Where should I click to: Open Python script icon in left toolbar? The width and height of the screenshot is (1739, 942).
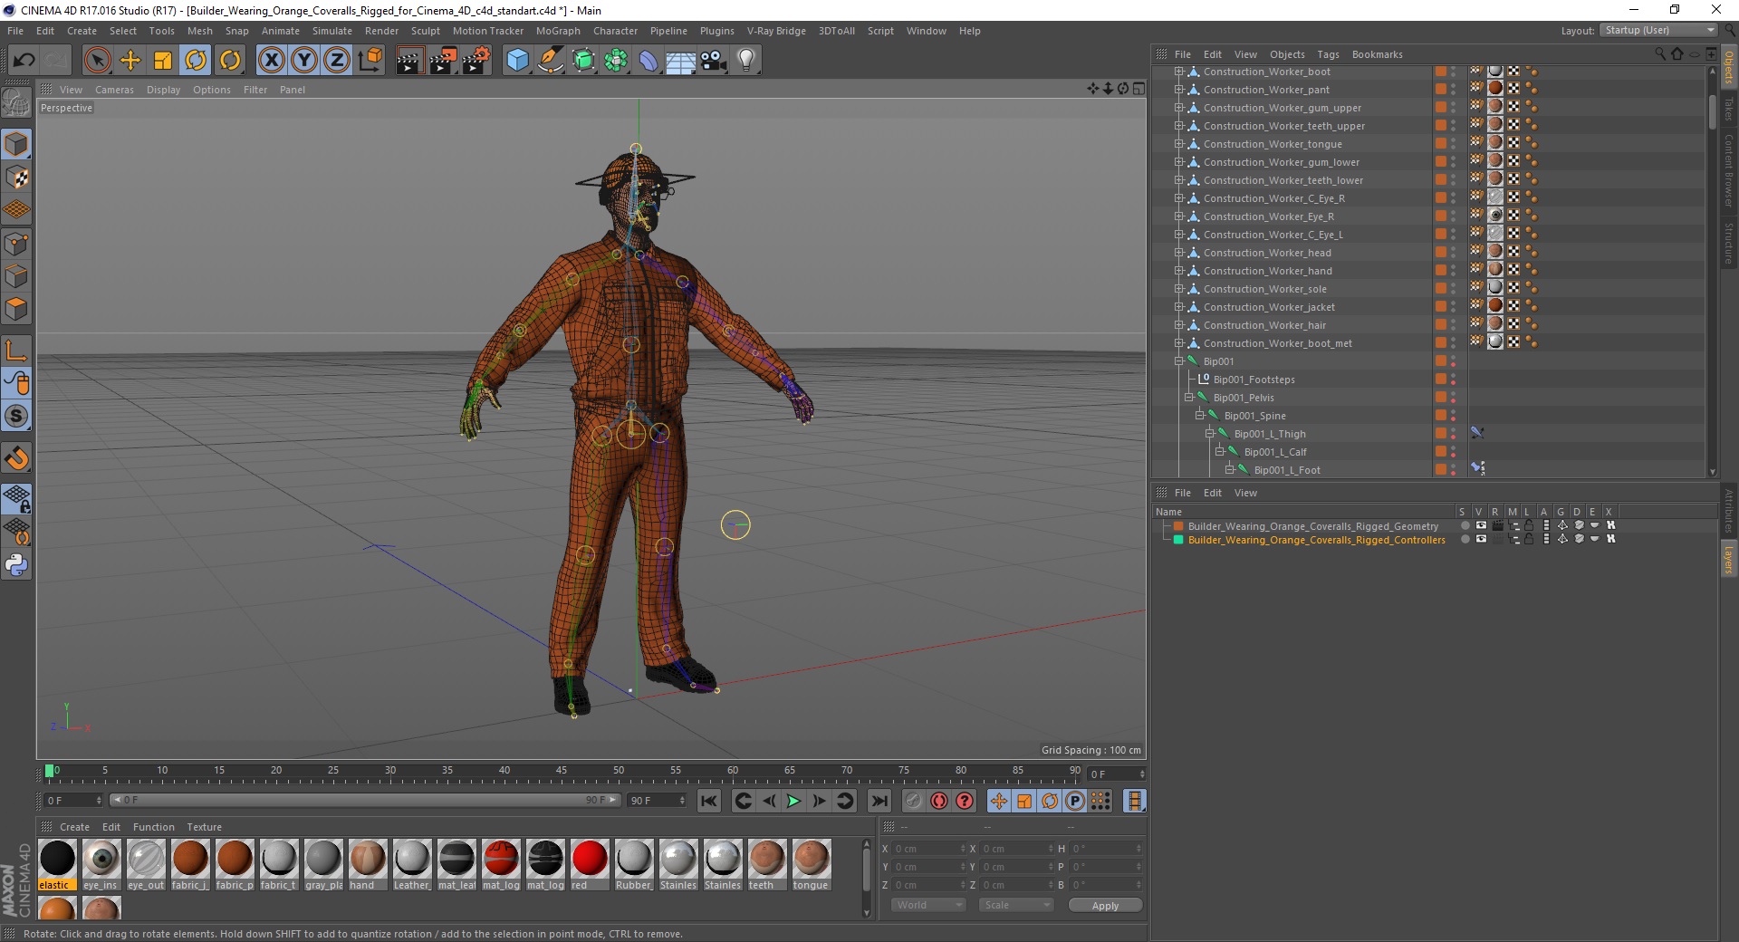pyautogui.click(x=16, y=565)
